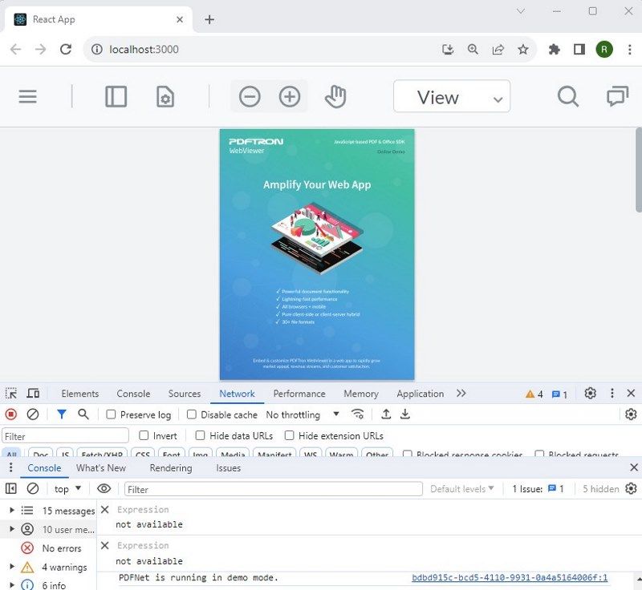Open the Memory tab

360,394
